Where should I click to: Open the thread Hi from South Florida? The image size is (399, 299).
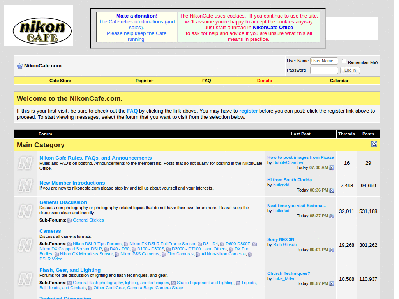290,180
